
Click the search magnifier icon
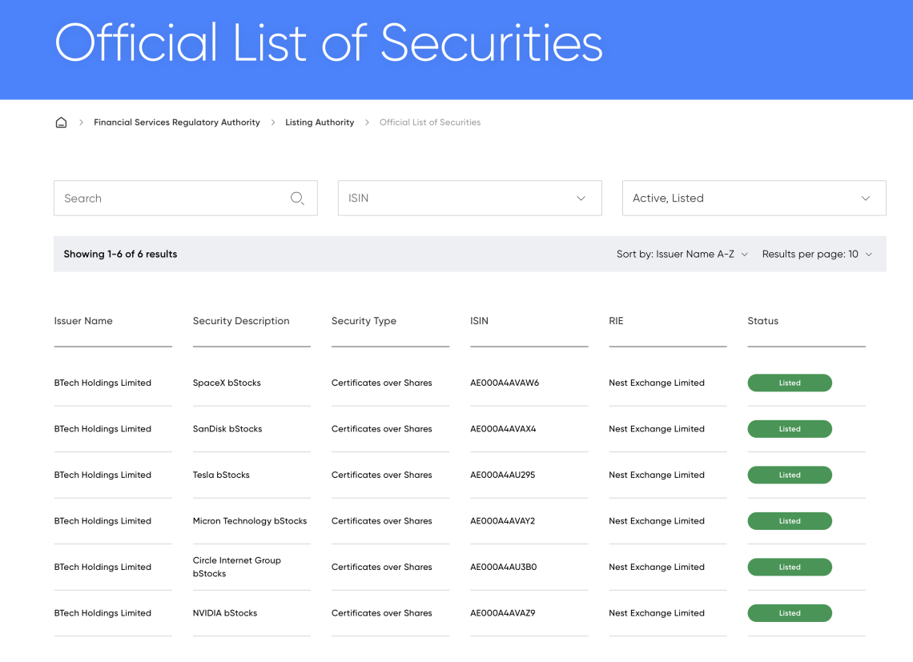297,198
